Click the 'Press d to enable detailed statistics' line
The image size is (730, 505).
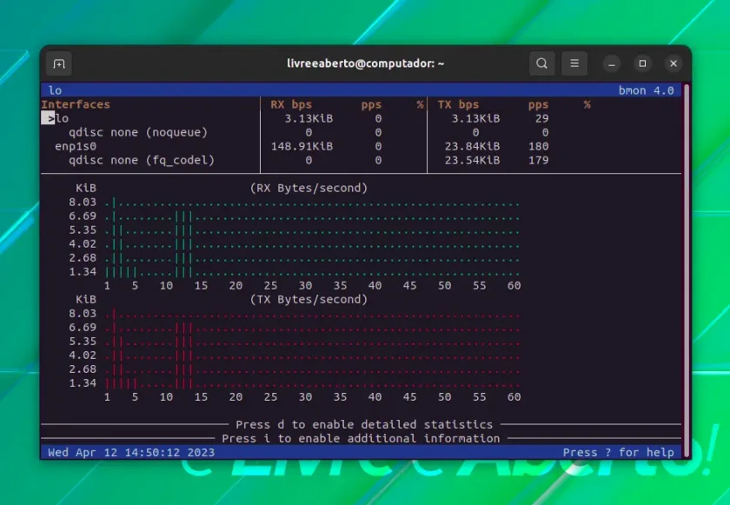[364, 424]
